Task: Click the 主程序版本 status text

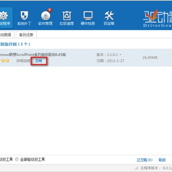Action: pyautogui.click(x=156, y=168)
